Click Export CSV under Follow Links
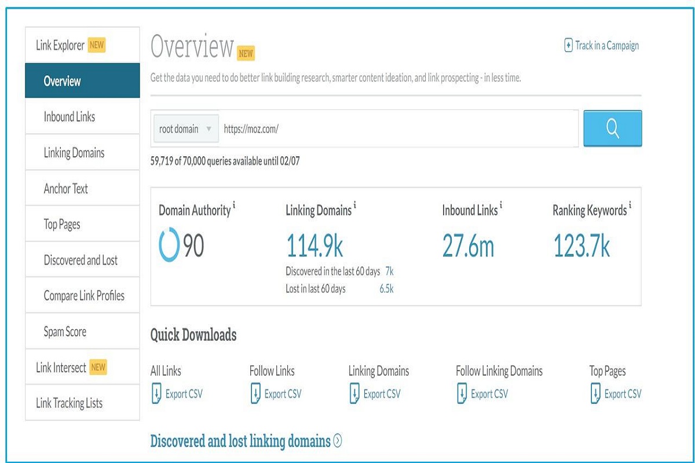695x463 pixels. (283, 394)
